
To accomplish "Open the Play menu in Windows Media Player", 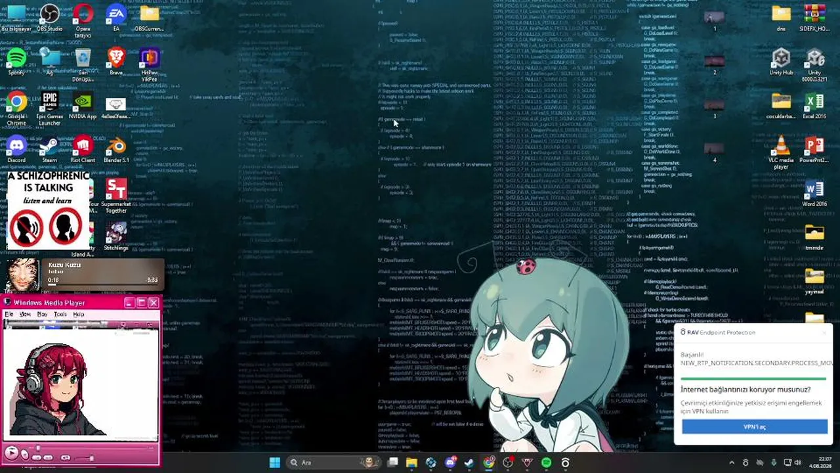I will point(42,314).
